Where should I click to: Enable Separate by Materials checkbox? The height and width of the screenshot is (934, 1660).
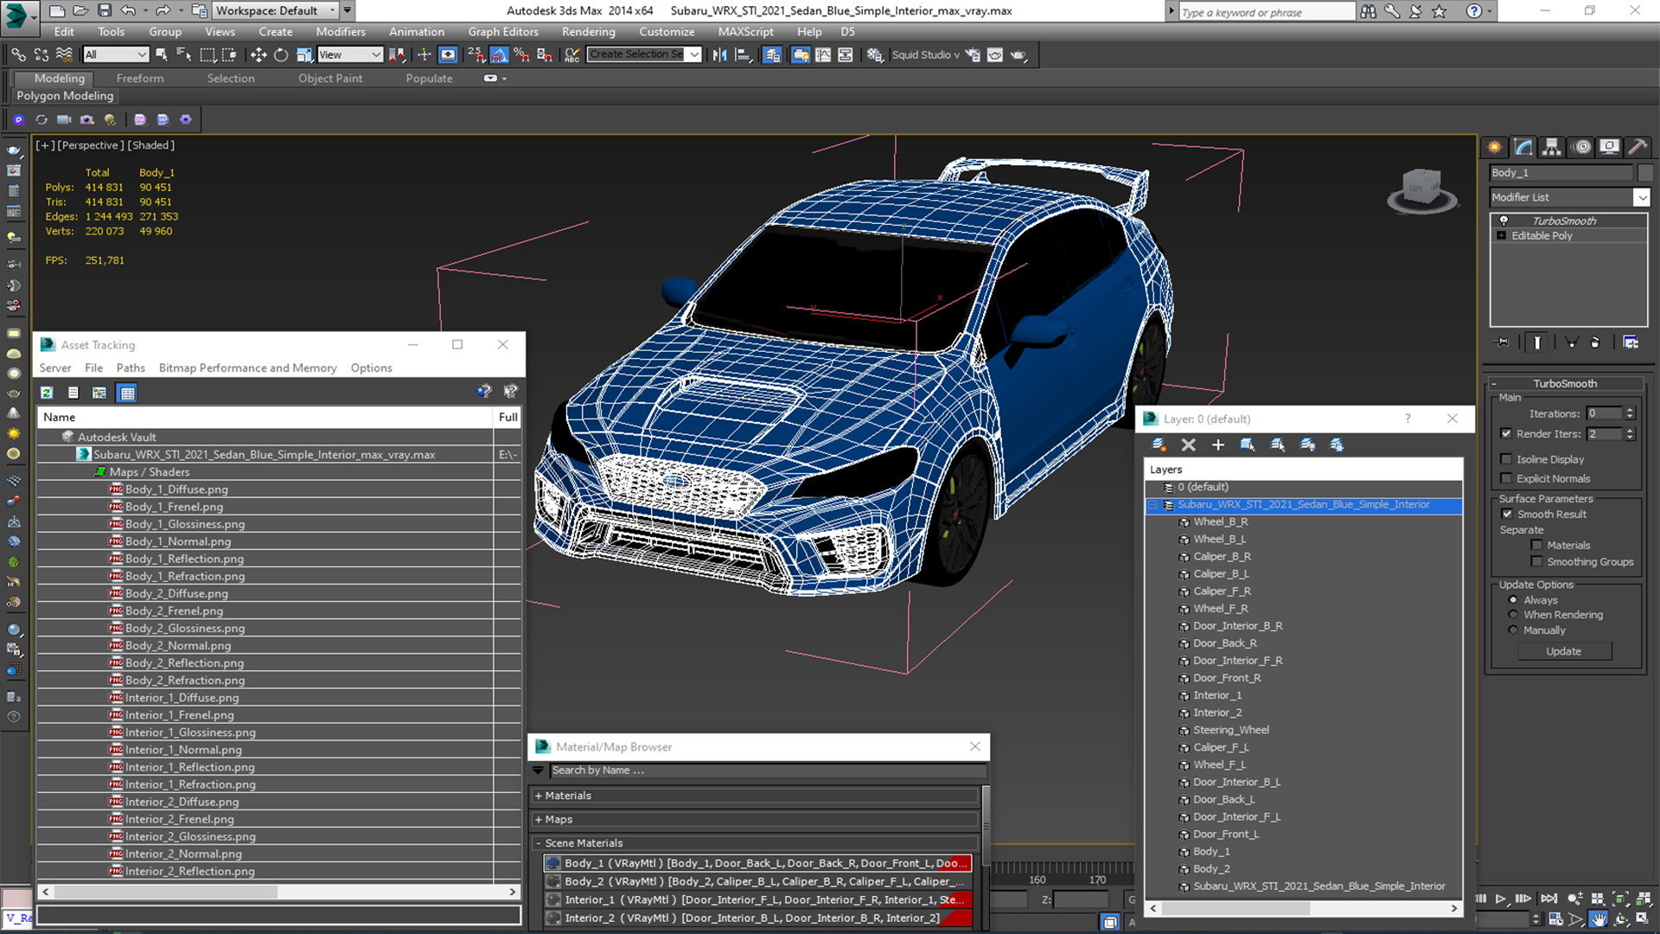pos(1536,545)
